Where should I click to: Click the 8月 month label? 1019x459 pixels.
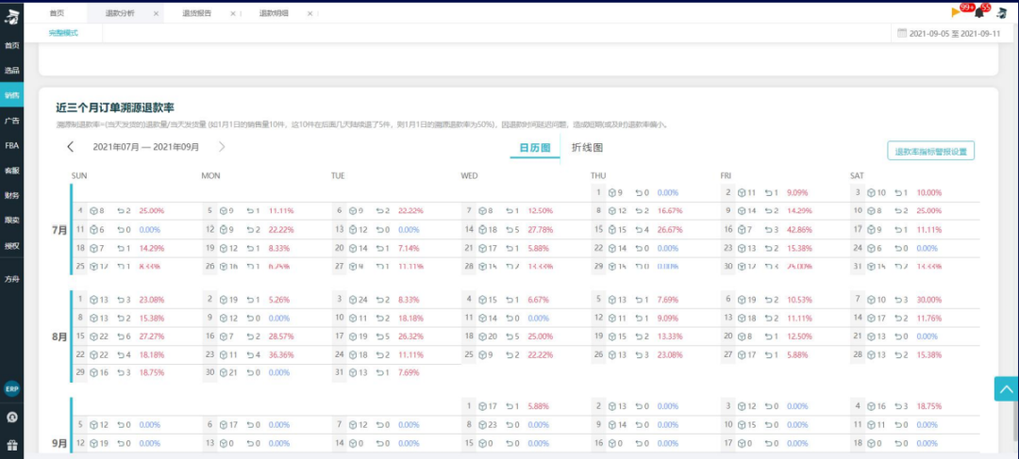point(59,337)
